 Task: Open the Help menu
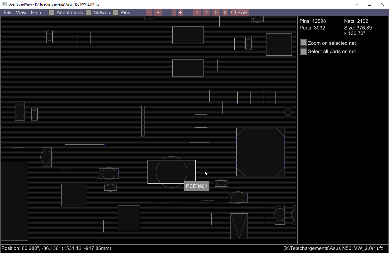tap(36, 13)
